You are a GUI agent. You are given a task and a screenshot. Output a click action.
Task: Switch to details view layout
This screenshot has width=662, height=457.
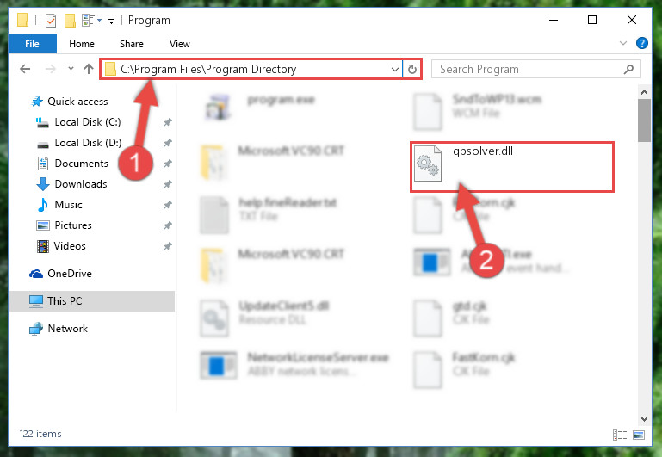click(x=620, y=435)
